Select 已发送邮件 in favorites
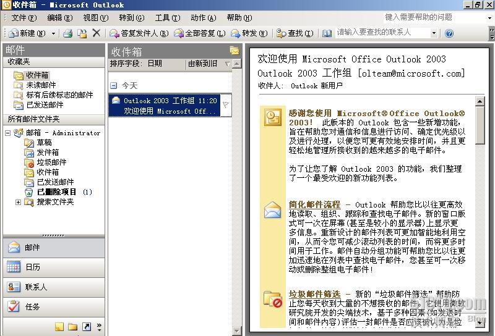Image resolution: width=495 pixels, height=336 pixels. [x=38, y=105]
